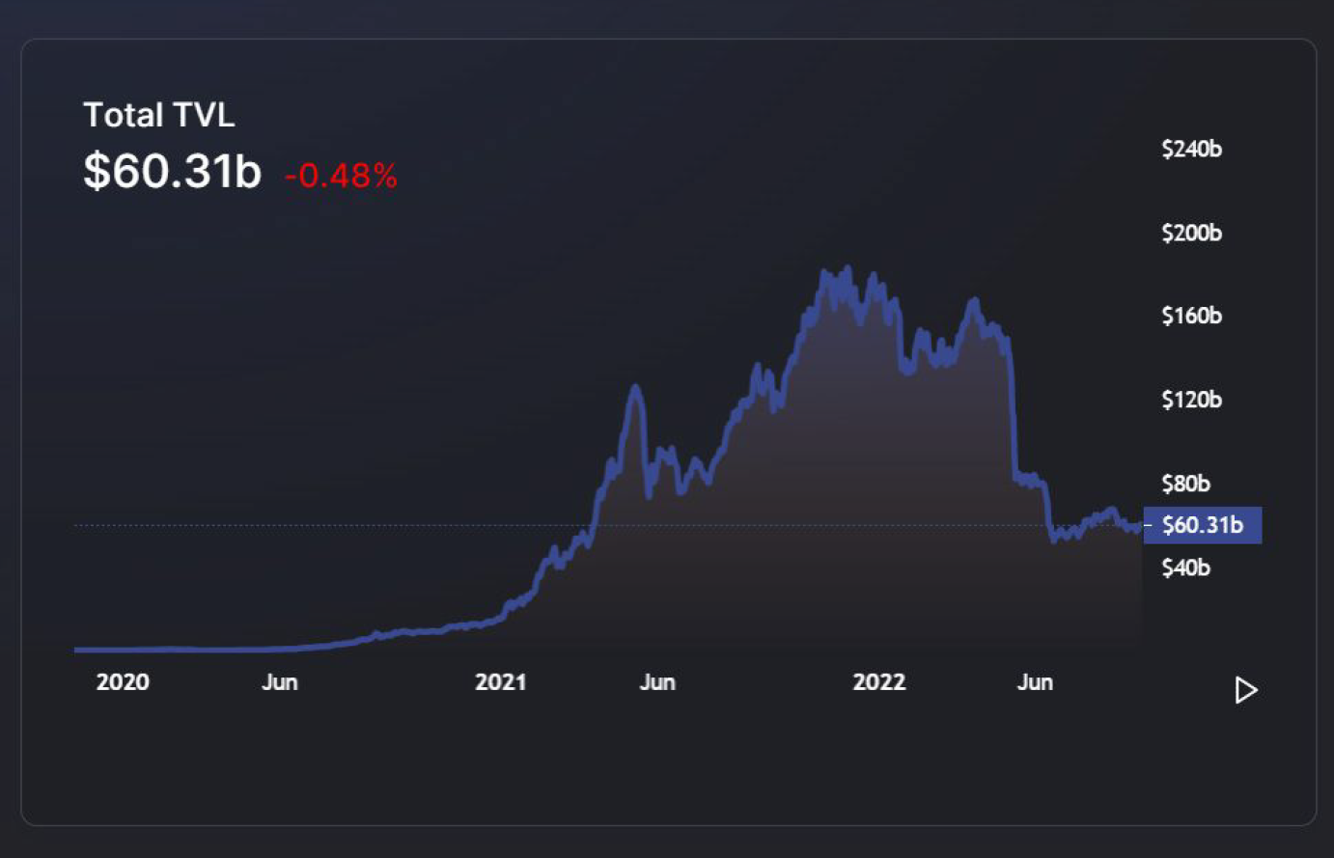Click the 2022 time axis label
Image resolution: width=1334 pixels, height=858 pixels.
(879, 682)
